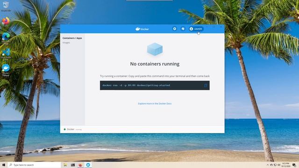
Task: Click the taskbar search box
Action: [x=34, y=165]
